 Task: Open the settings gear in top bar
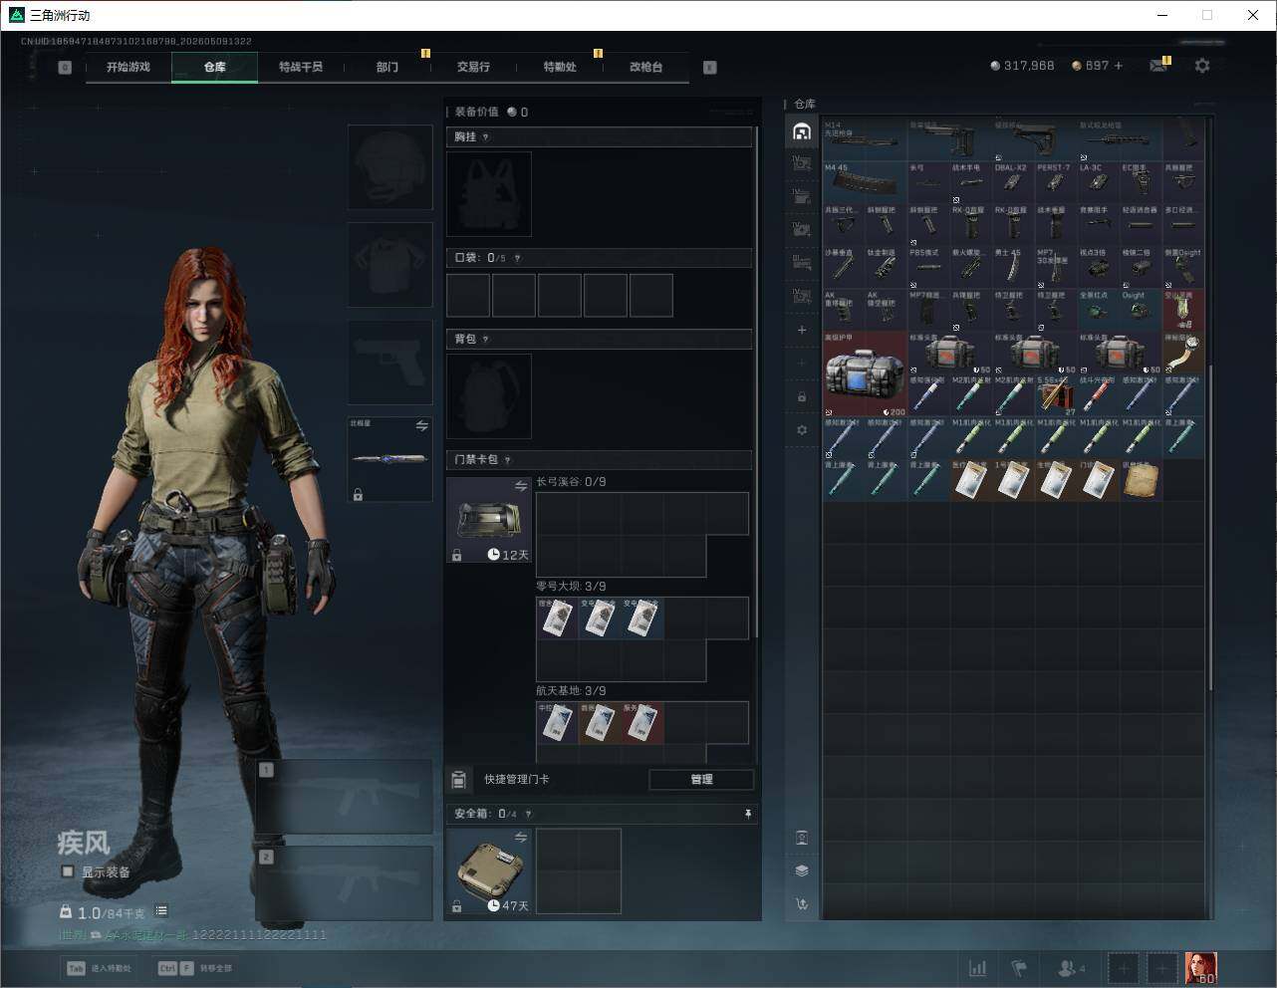coord(1202,66)
